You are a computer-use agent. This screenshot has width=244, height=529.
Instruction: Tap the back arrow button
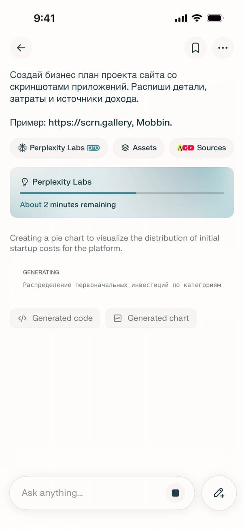coord(21,48)
